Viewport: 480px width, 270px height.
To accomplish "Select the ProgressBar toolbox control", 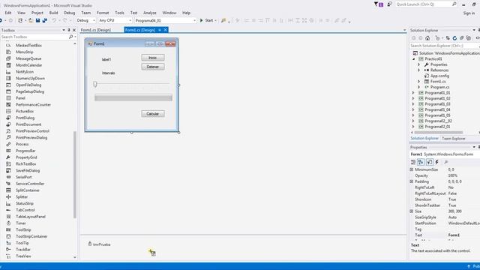I will coord(25,151).
